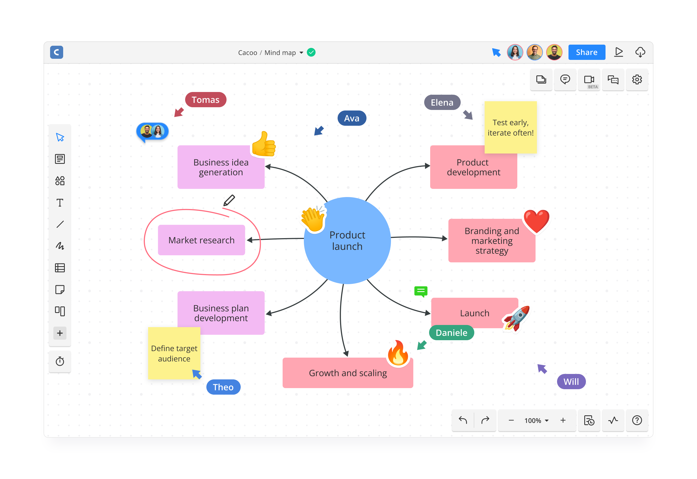
Task: Open editor settings gear
Action: click(x=637, y=79)
